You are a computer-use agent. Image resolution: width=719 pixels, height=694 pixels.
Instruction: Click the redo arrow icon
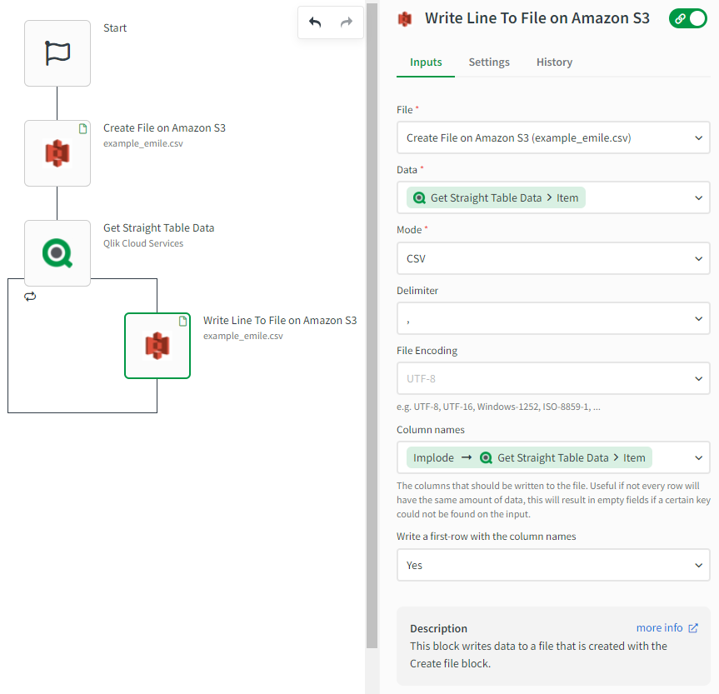coord(347,22)
